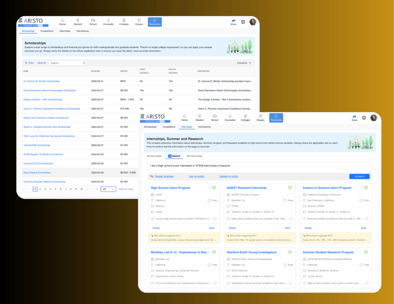Image resolution: width=394 pixels, height=304 pixels.
Task: Toggle heart on Careers in Science Intern Program
Action: (366, 188)
